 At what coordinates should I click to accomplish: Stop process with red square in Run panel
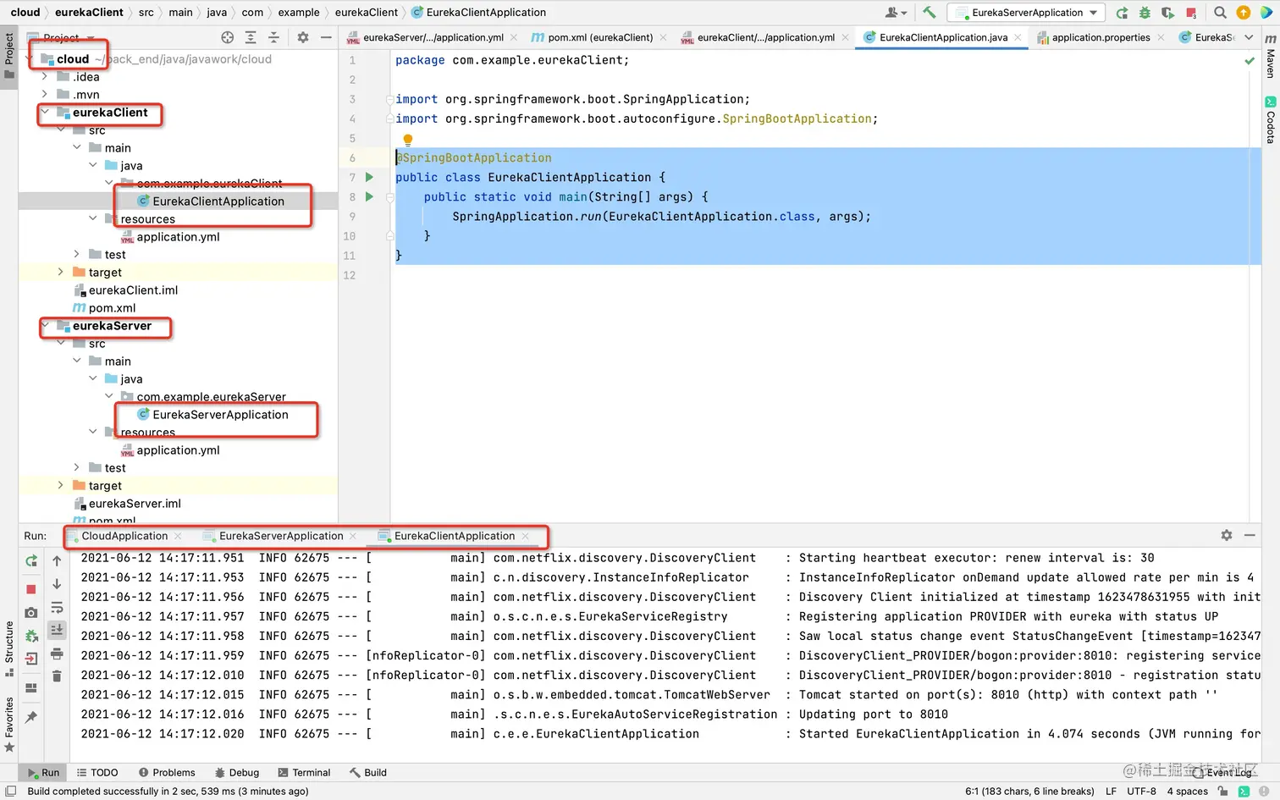(x=31, y=589)
